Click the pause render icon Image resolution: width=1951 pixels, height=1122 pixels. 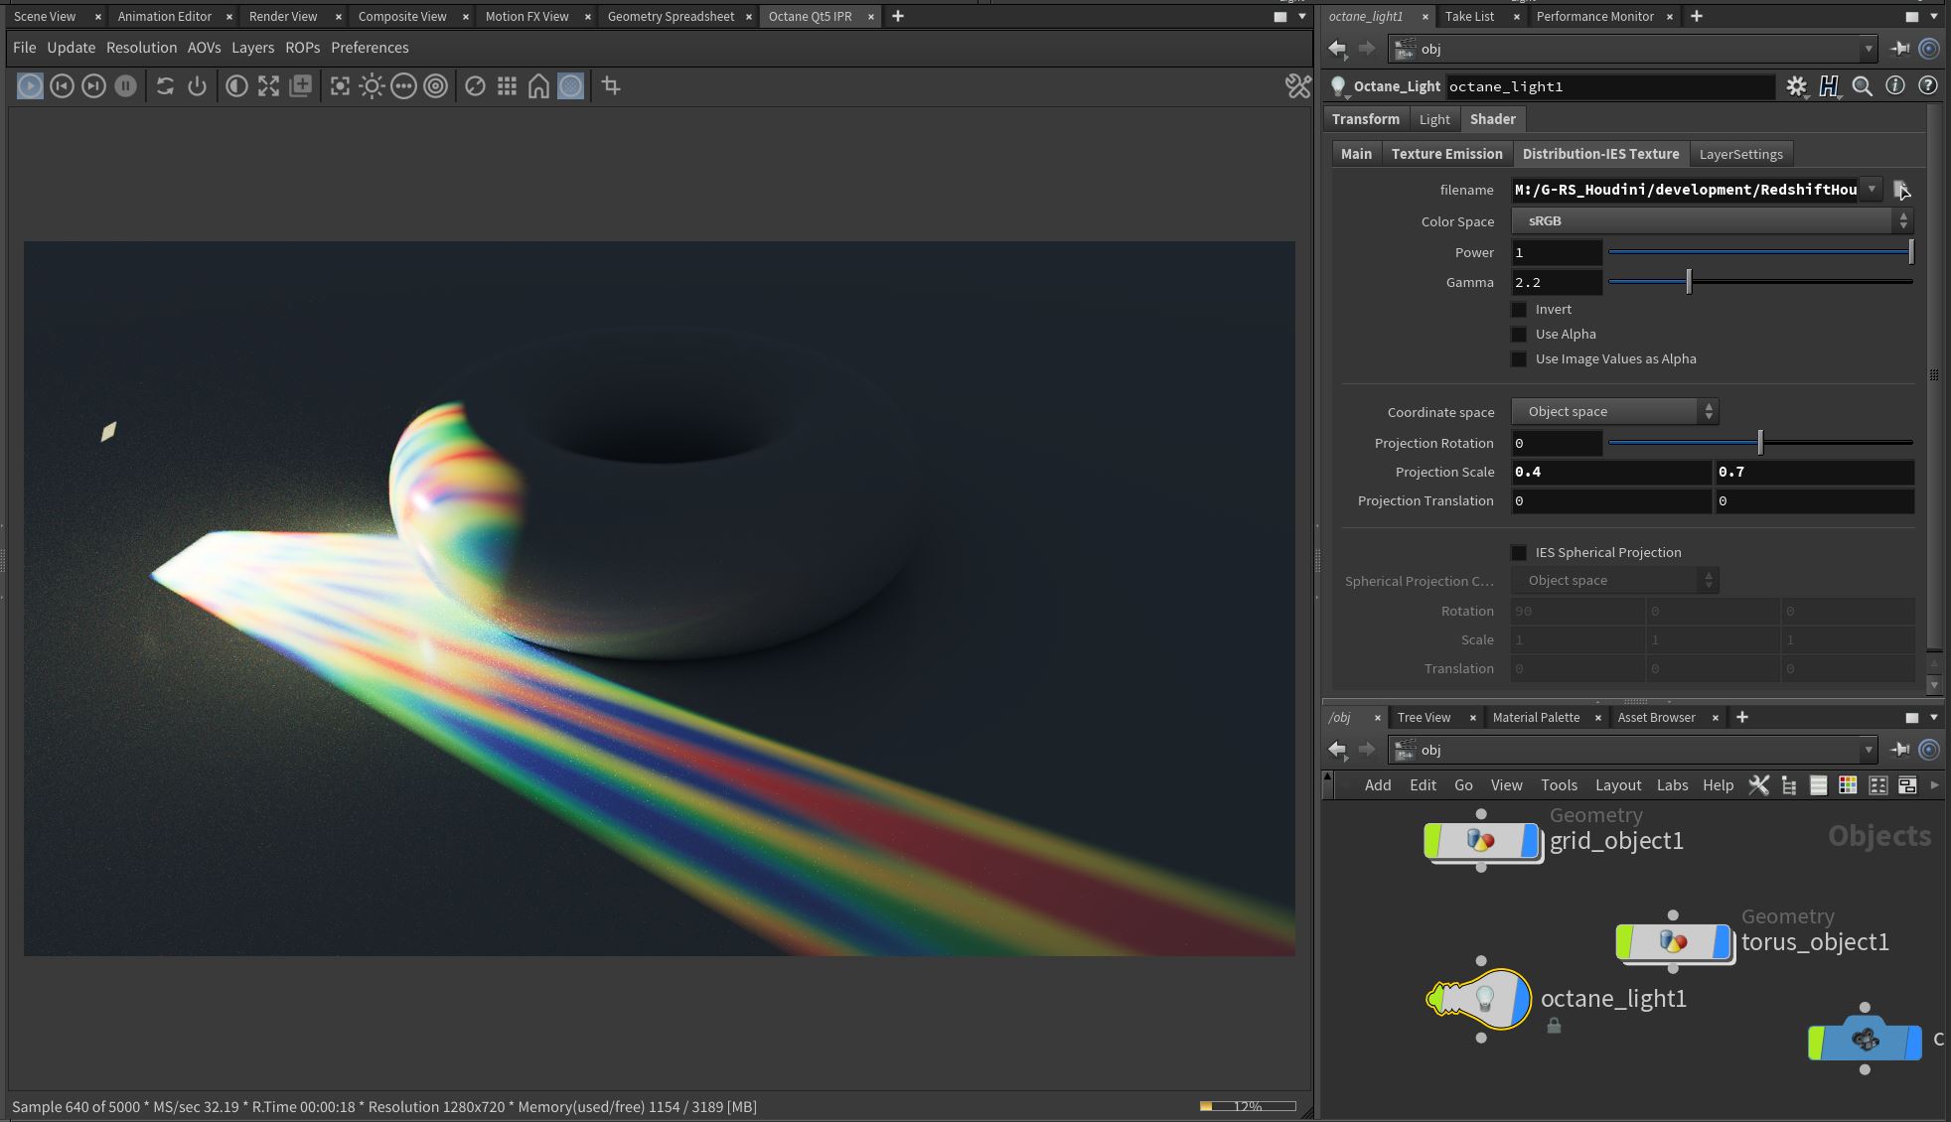click(125, 86)
